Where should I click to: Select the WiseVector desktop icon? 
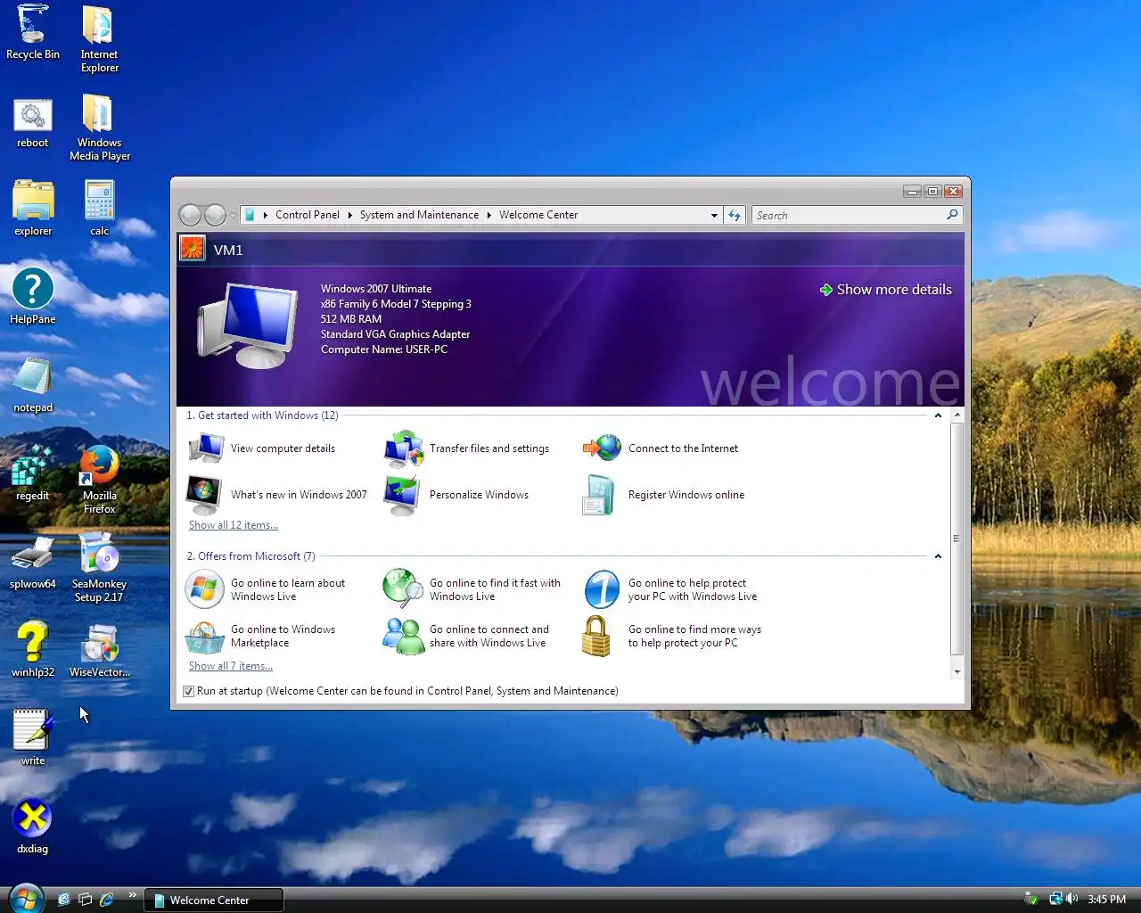click(x=99, y=650)
